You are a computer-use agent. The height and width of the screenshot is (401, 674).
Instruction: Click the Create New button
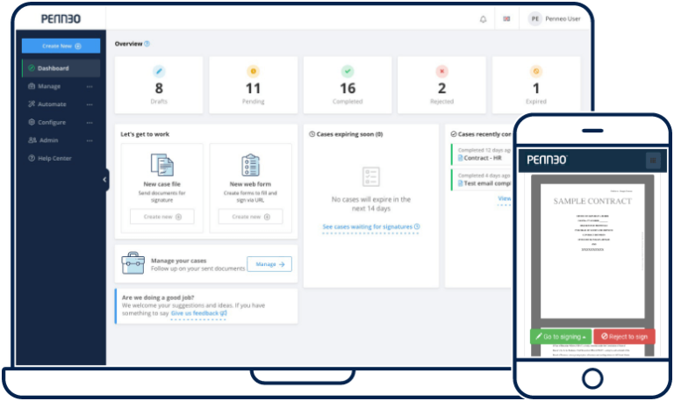61,46
